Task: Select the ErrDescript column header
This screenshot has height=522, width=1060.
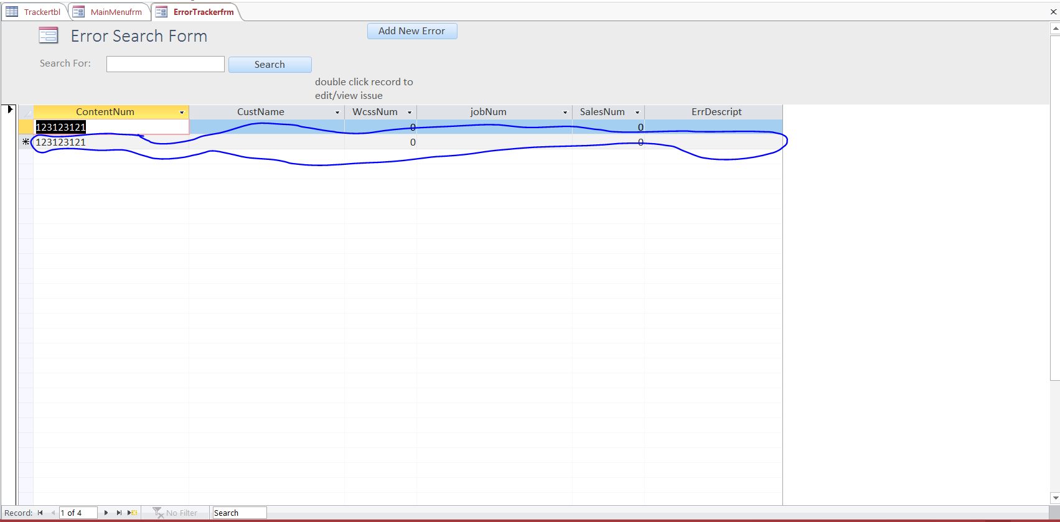Action: (x=713, y=112)
